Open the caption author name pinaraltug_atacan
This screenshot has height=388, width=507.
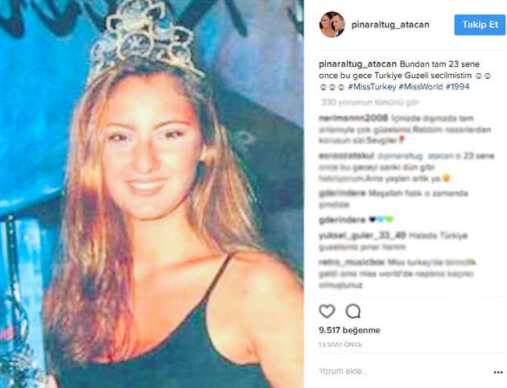coord(357,64)
